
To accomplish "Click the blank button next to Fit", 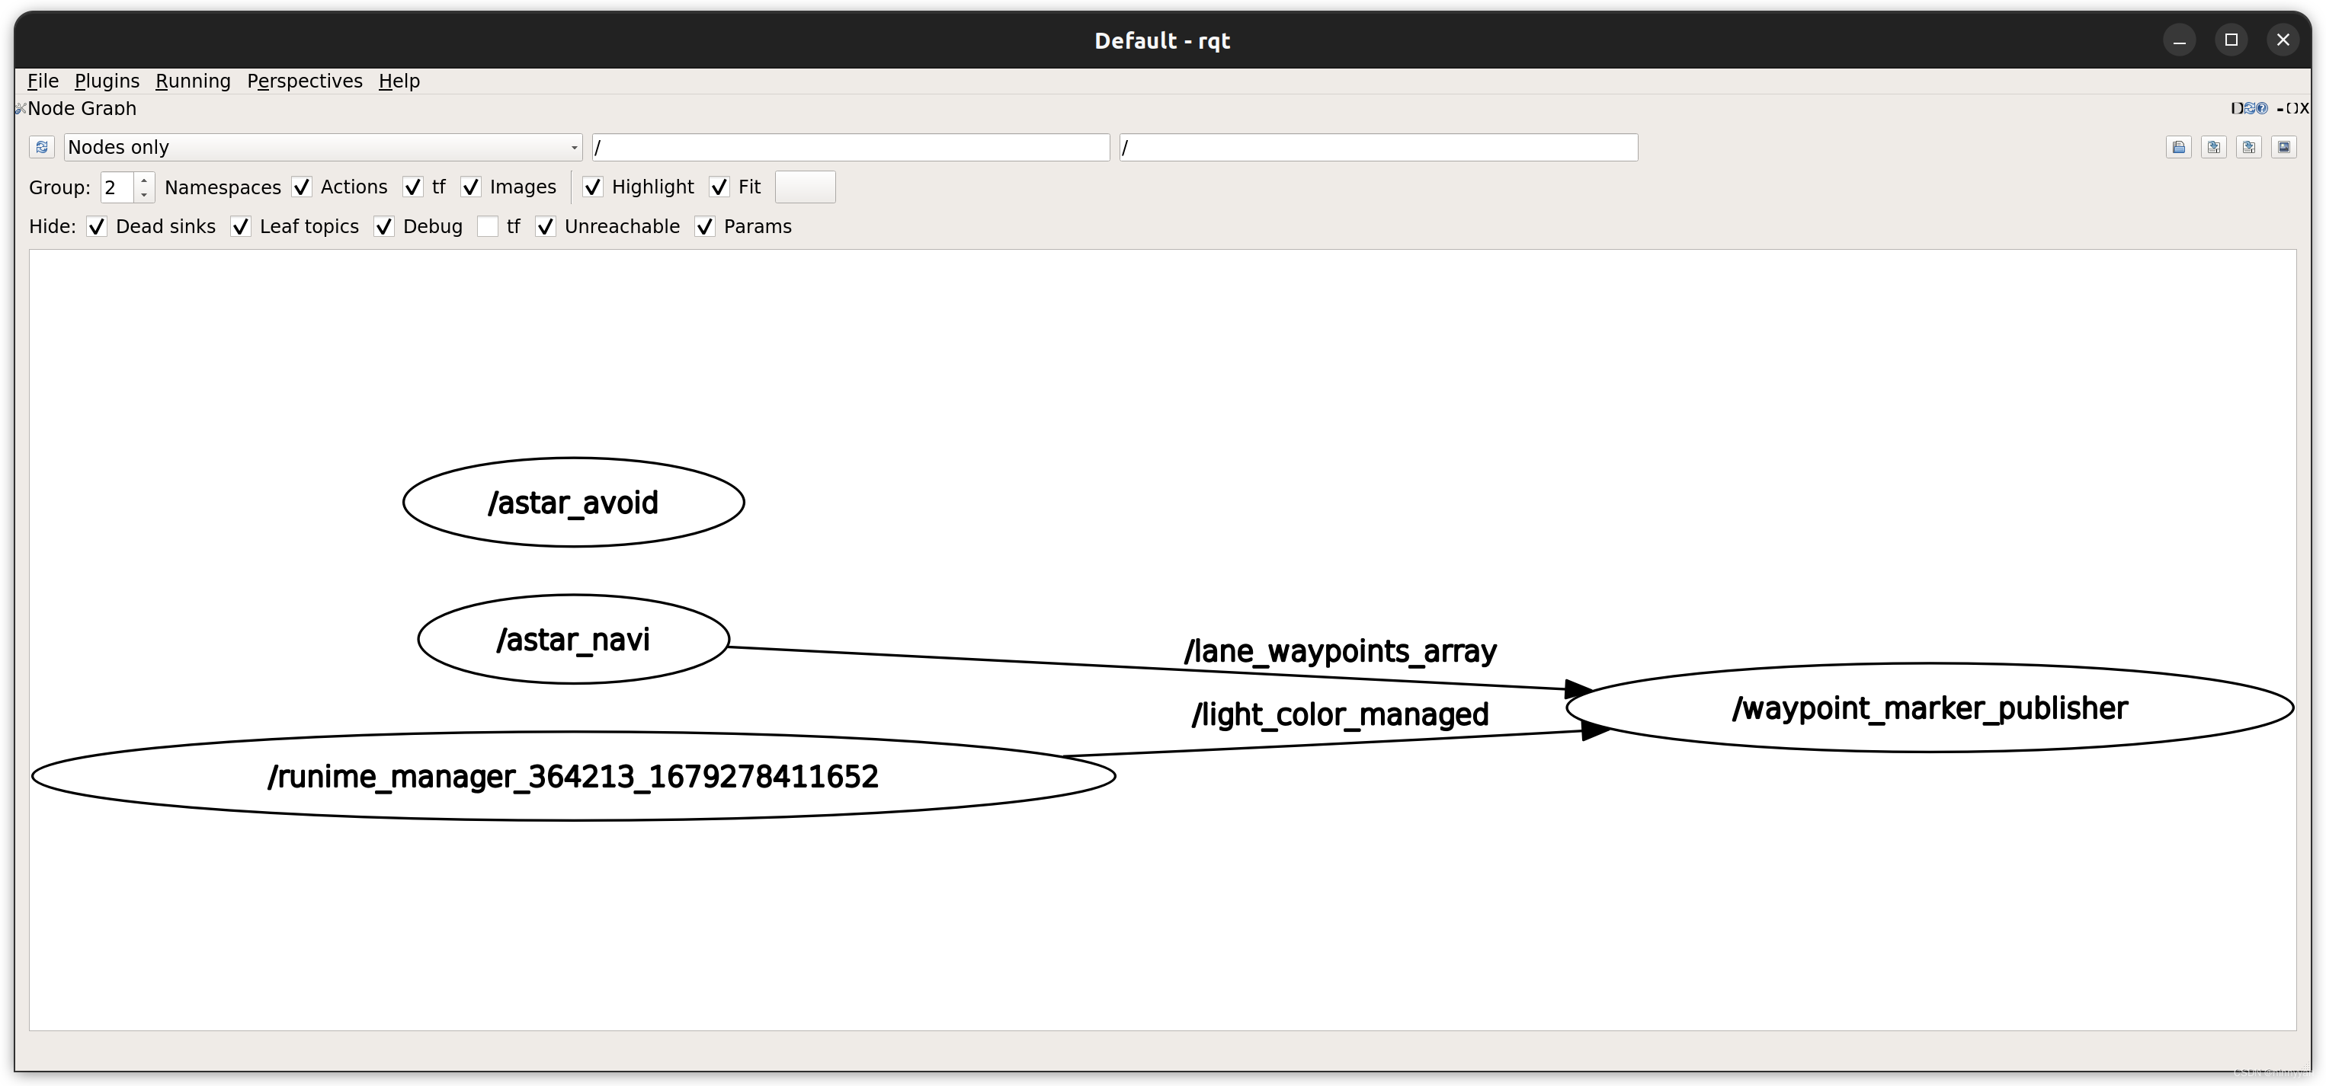I will tap(806, 187).
